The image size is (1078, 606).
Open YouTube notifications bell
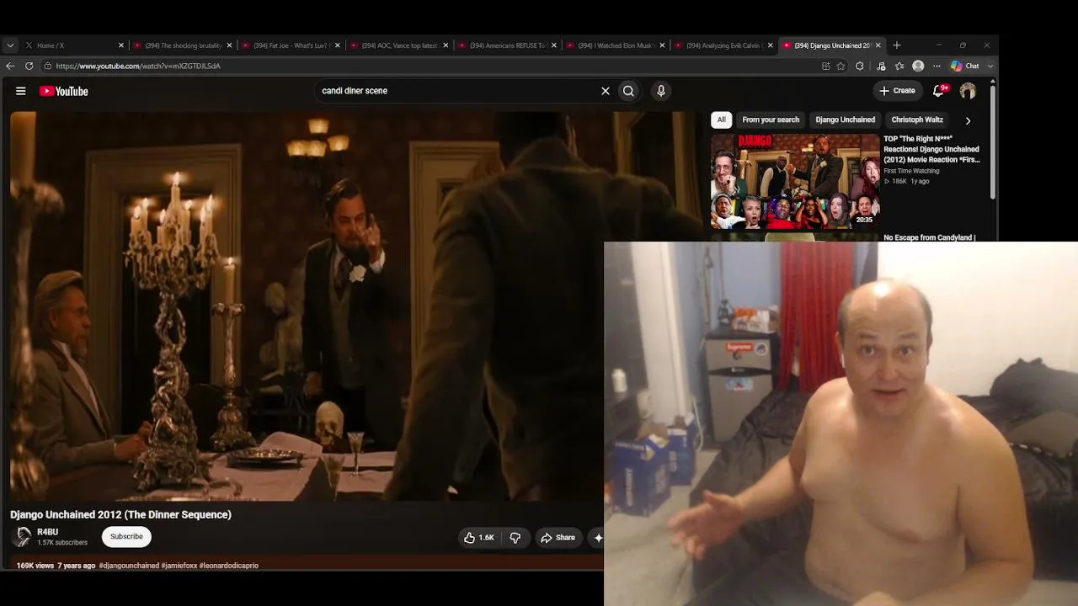point(939,91)
